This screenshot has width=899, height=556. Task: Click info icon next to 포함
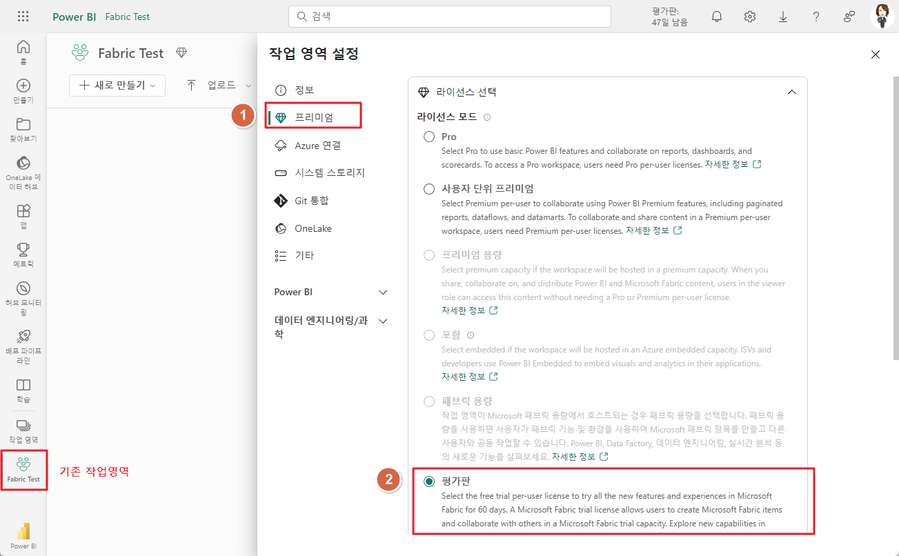471,335
